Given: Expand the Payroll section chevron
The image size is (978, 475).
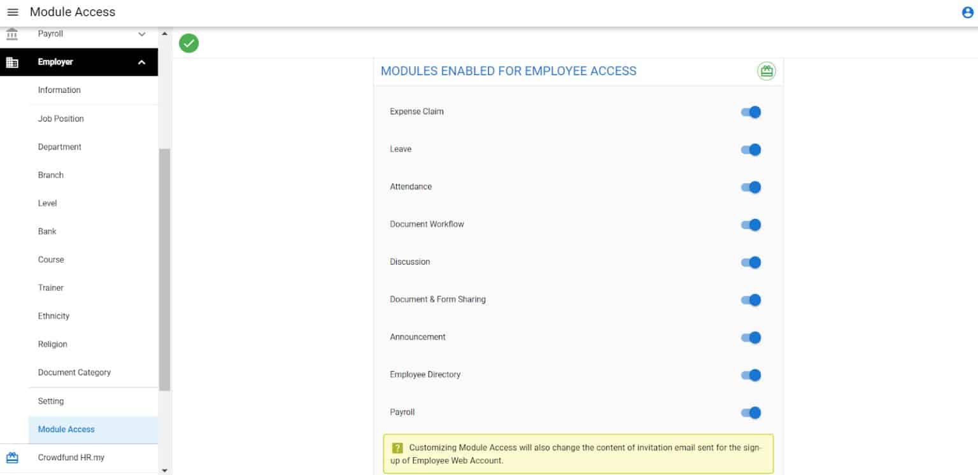Looking at the screenshot, I should pyautogui.click(x=141, y=34).
